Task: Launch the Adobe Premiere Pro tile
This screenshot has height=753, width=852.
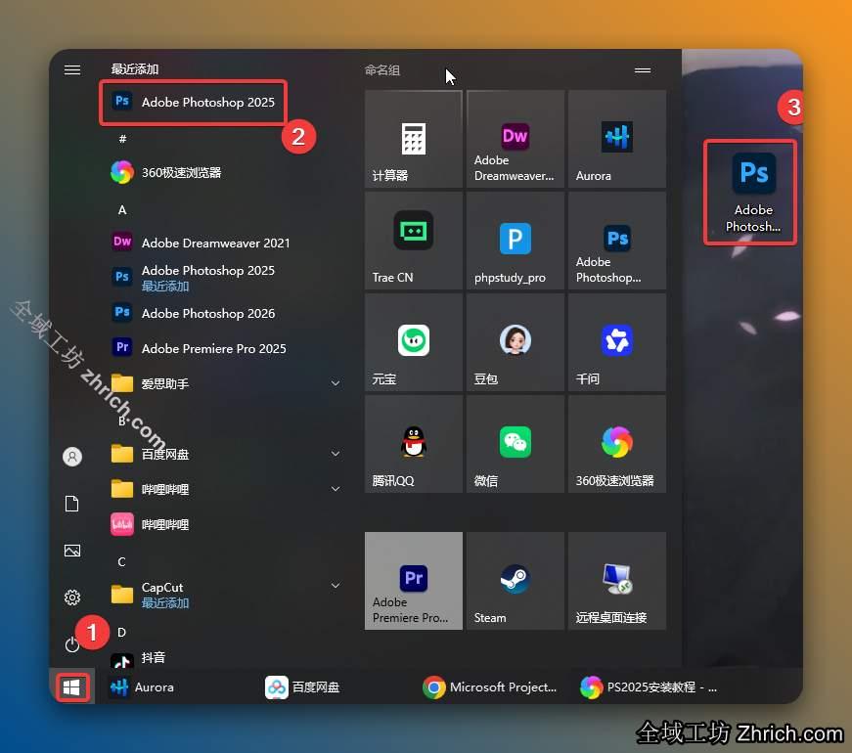Action: tap(414, 581)
